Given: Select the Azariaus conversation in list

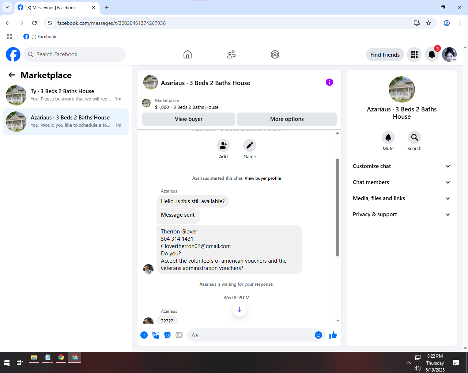Looking at the screenshot, I should click(66, 122).
